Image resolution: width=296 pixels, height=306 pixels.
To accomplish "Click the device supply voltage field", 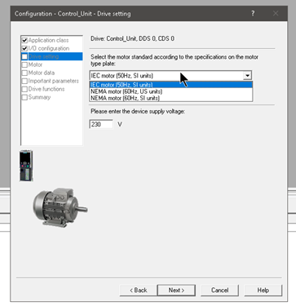I will [x=101, y=124].
